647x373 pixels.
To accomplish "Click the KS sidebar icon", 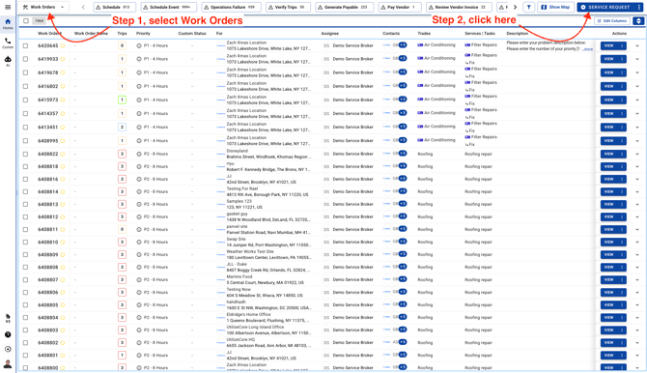I will 8,318.
